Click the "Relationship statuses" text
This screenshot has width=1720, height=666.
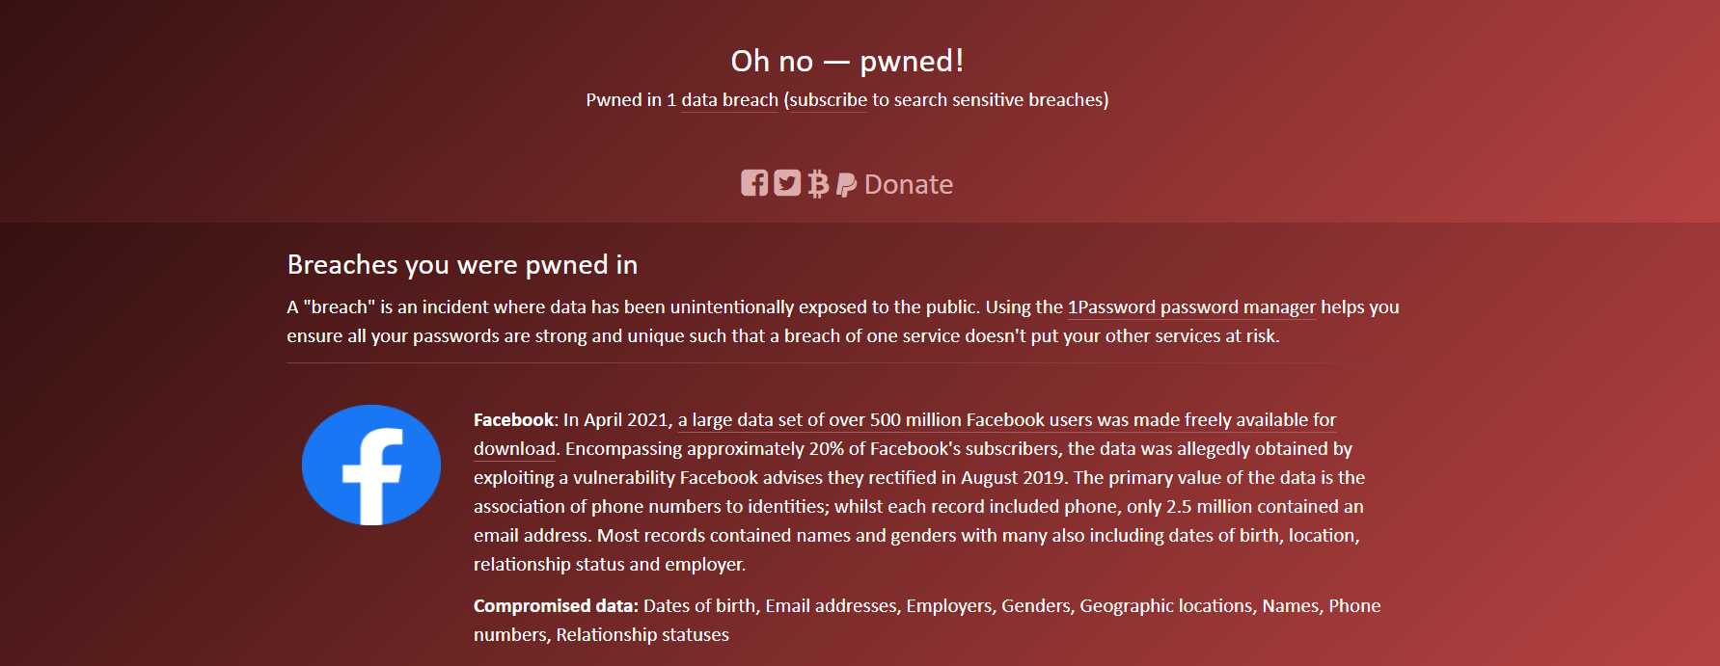click(x=642, y=635)
